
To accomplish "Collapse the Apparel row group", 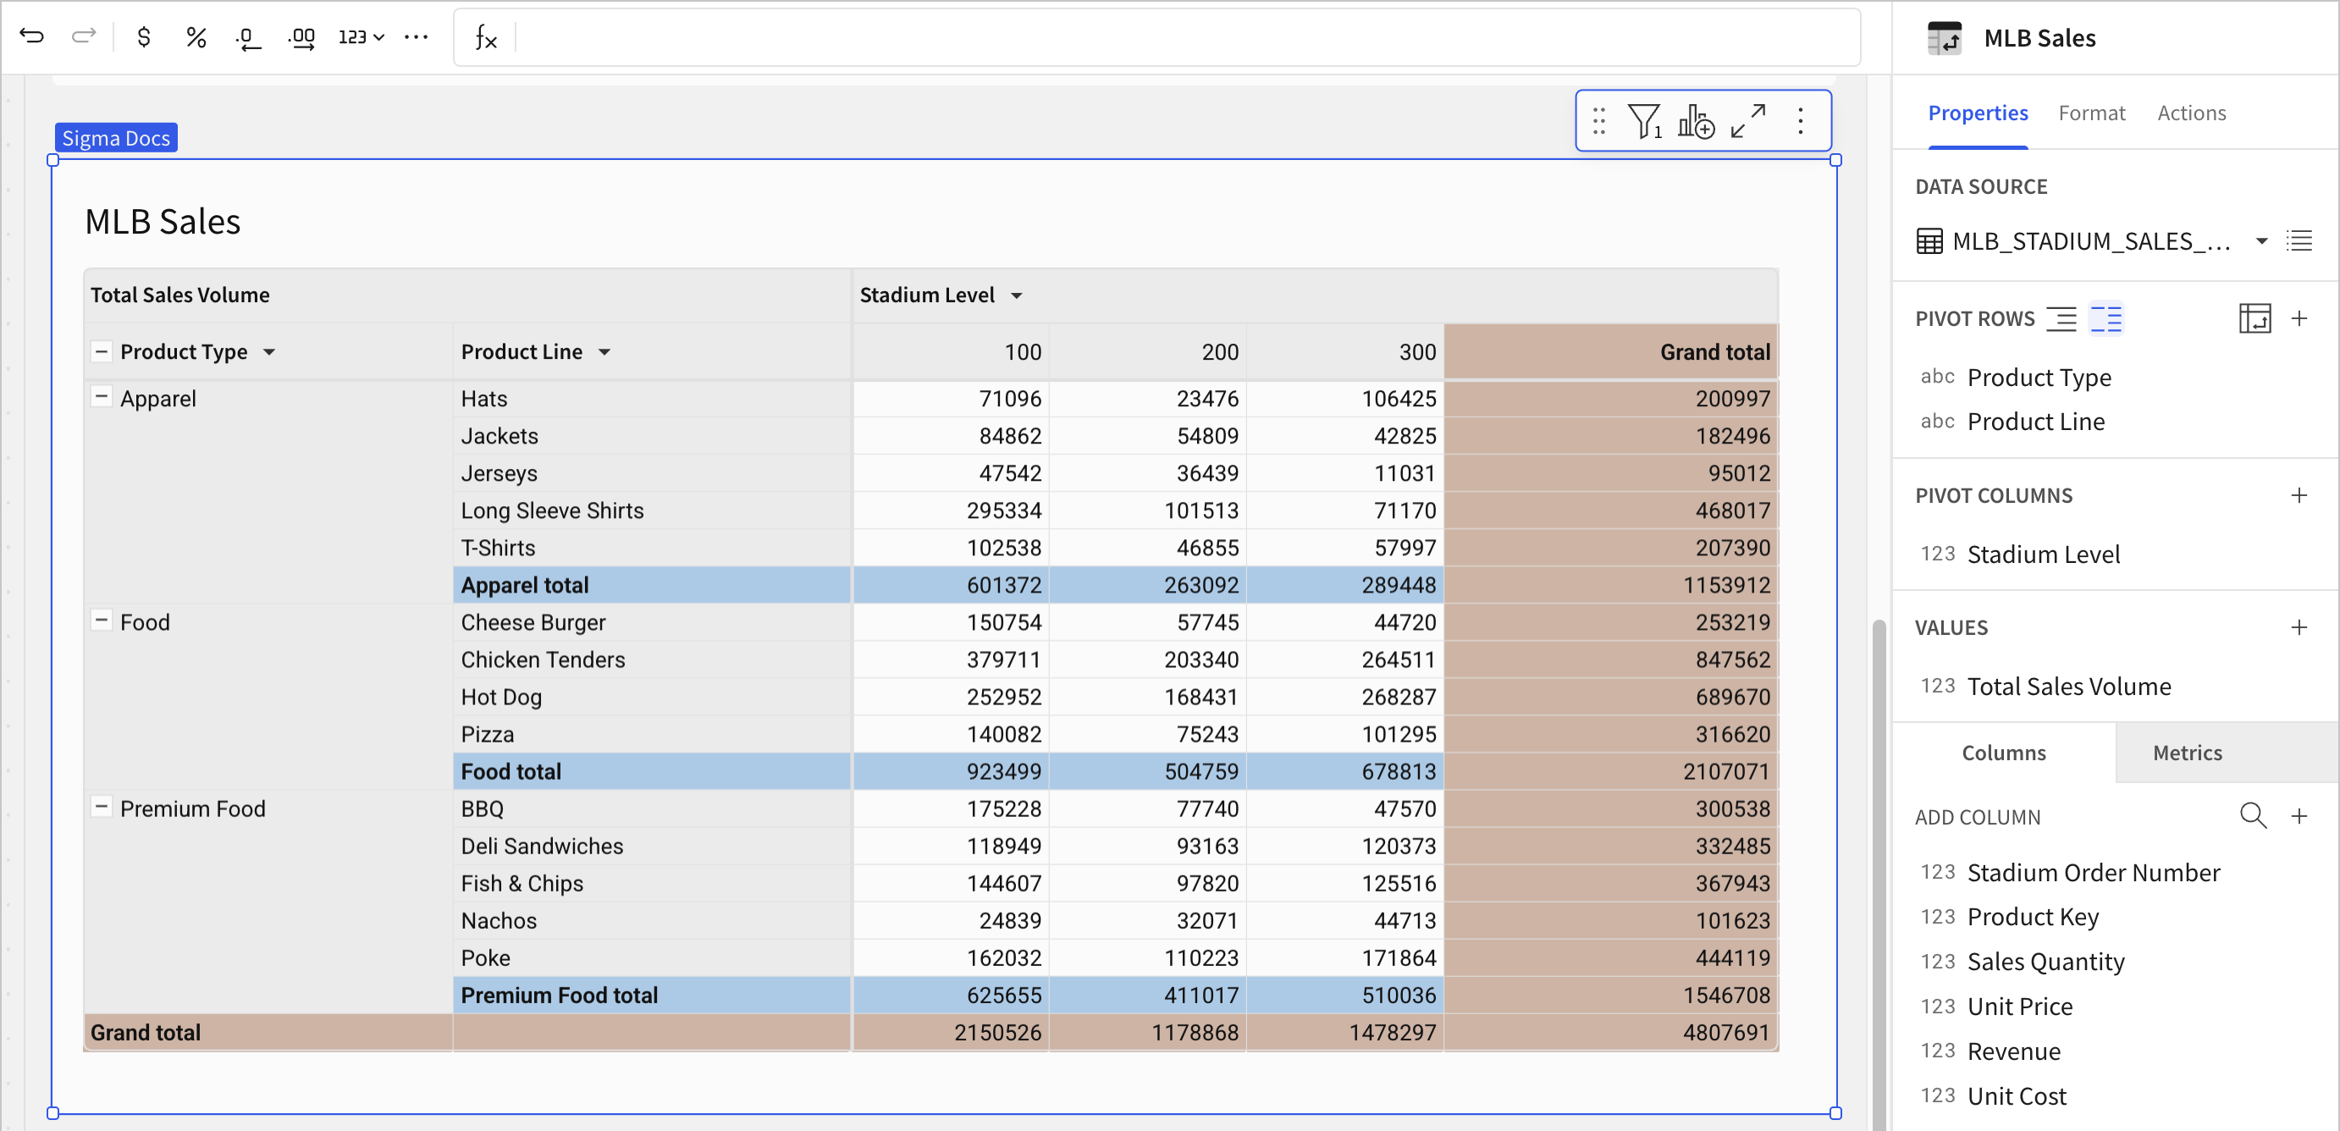I will 102,397.
